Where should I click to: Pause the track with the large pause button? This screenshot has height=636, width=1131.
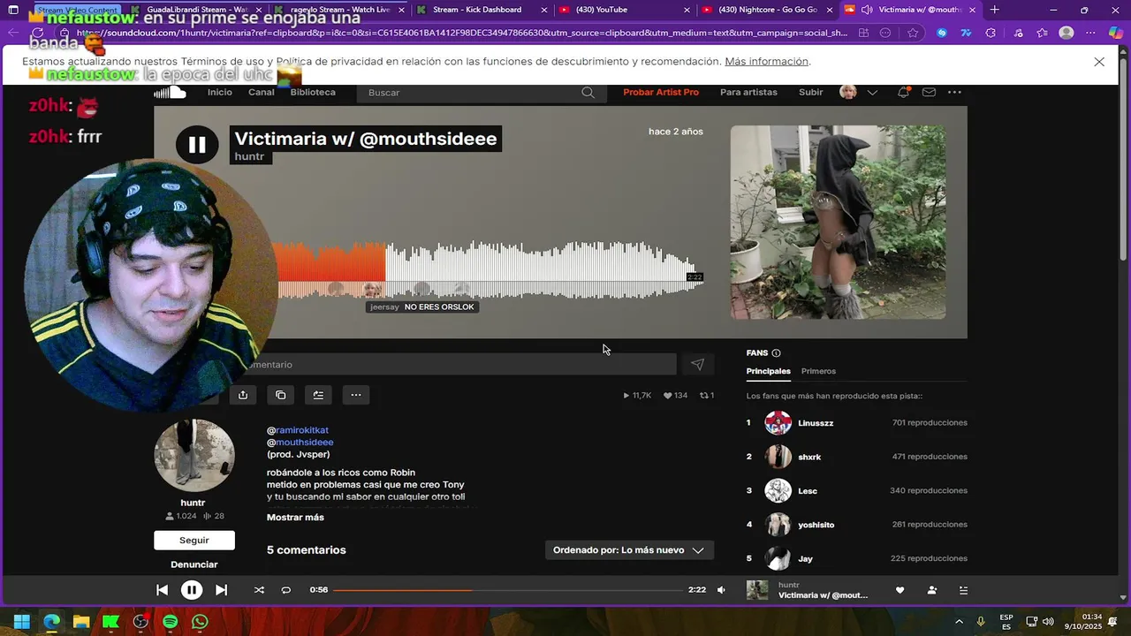pos(197,145)
